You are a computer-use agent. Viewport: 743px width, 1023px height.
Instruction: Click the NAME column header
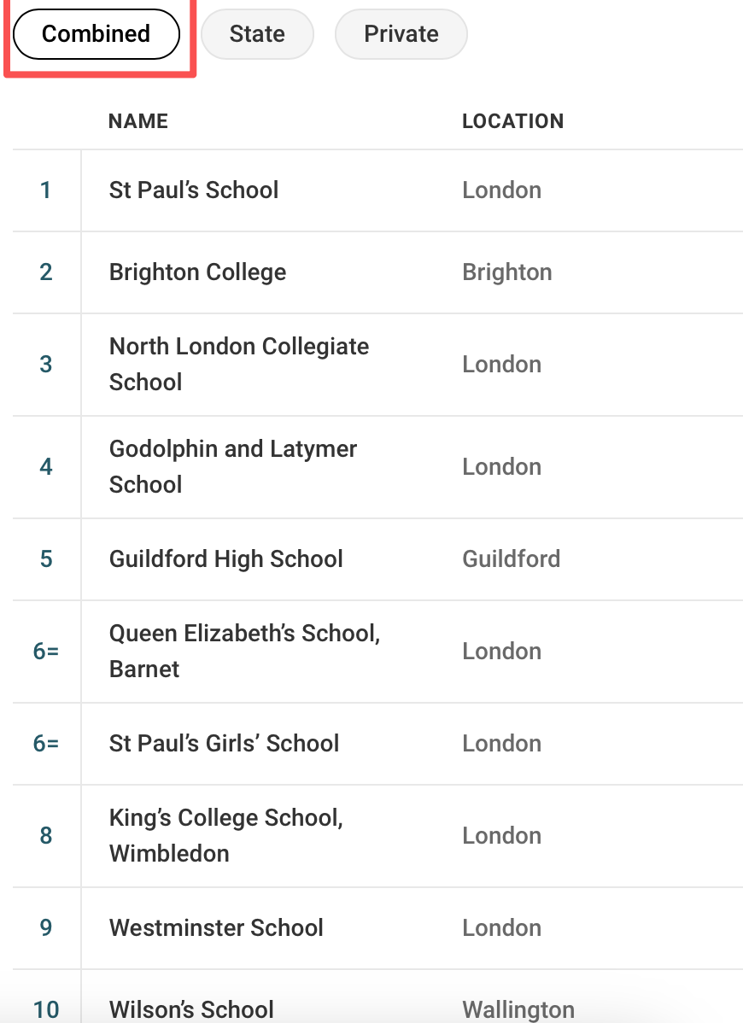pos(138,121)
